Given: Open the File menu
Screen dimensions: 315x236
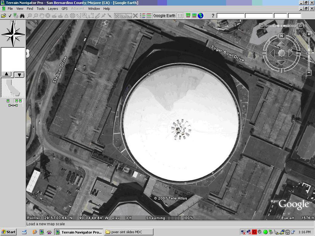Looking at the screenshot, I should tap(10, 9).
